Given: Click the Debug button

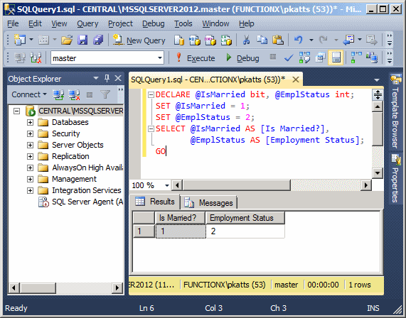Looking at the screenshot, I should 242,58.
